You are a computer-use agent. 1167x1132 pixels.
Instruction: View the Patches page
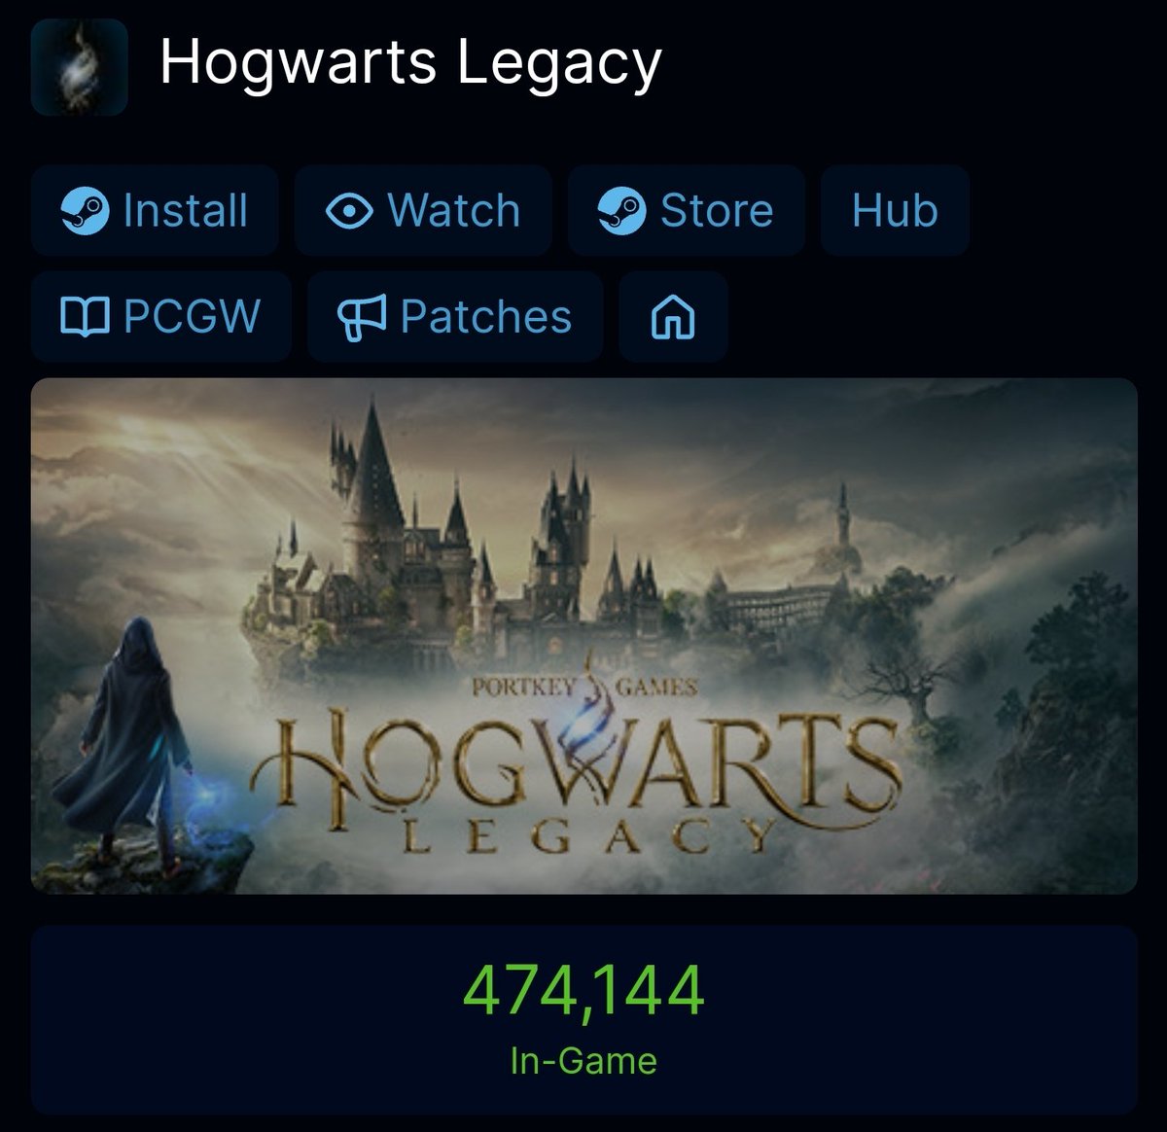(x=455, y=317)
